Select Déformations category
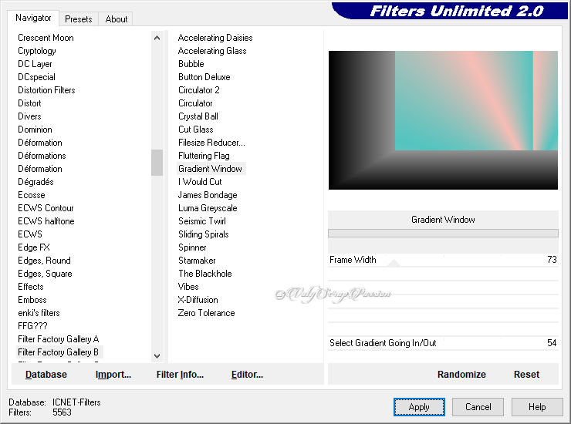This screenshot has height=424, width=571. coord(42,156)
